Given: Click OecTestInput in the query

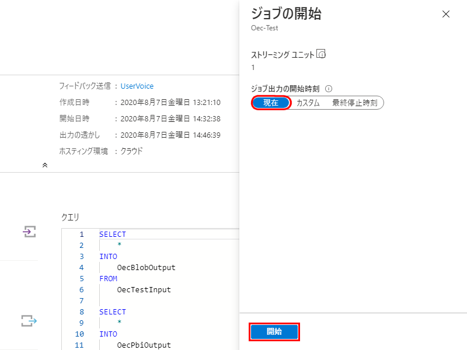Looking at the screenshot, I should (x=144, y=289).
